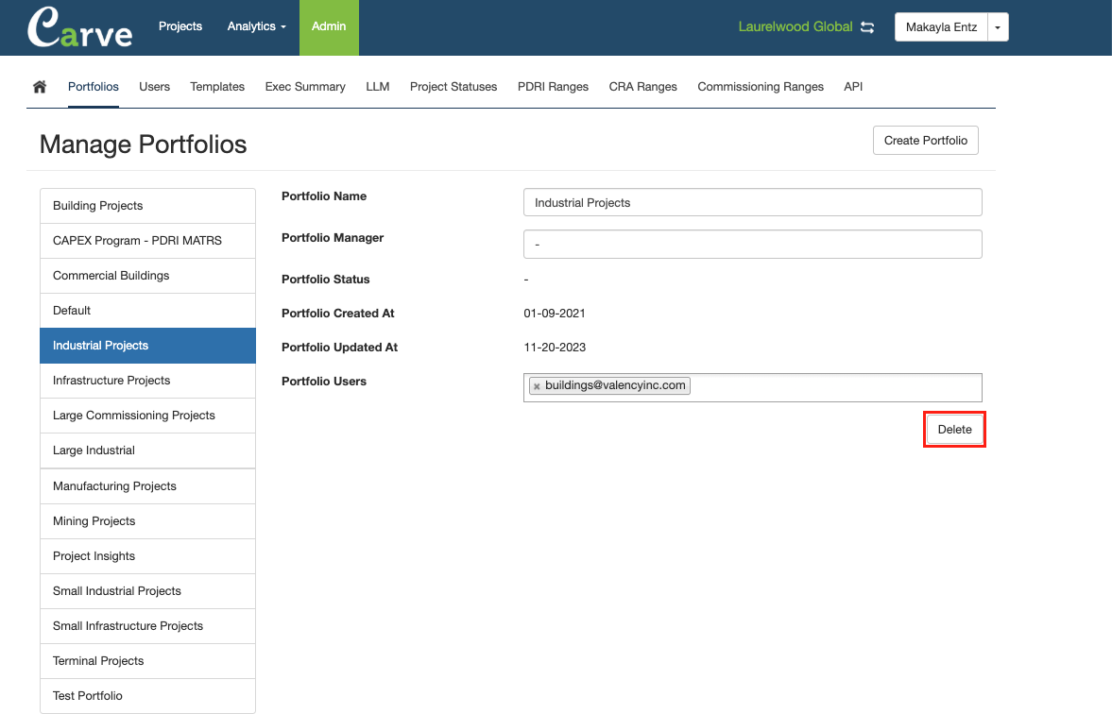Click the Makayla Entz user button
This screenshot has height=714, width=1112.
[940, 27]
